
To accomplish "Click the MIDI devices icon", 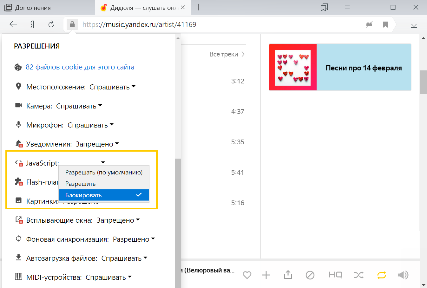I will pos(19,277).
